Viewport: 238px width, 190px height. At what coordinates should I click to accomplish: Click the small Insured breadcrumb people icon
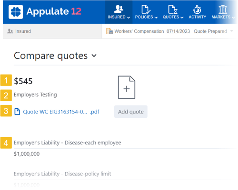pyautogui.click(x=10, y=31)
